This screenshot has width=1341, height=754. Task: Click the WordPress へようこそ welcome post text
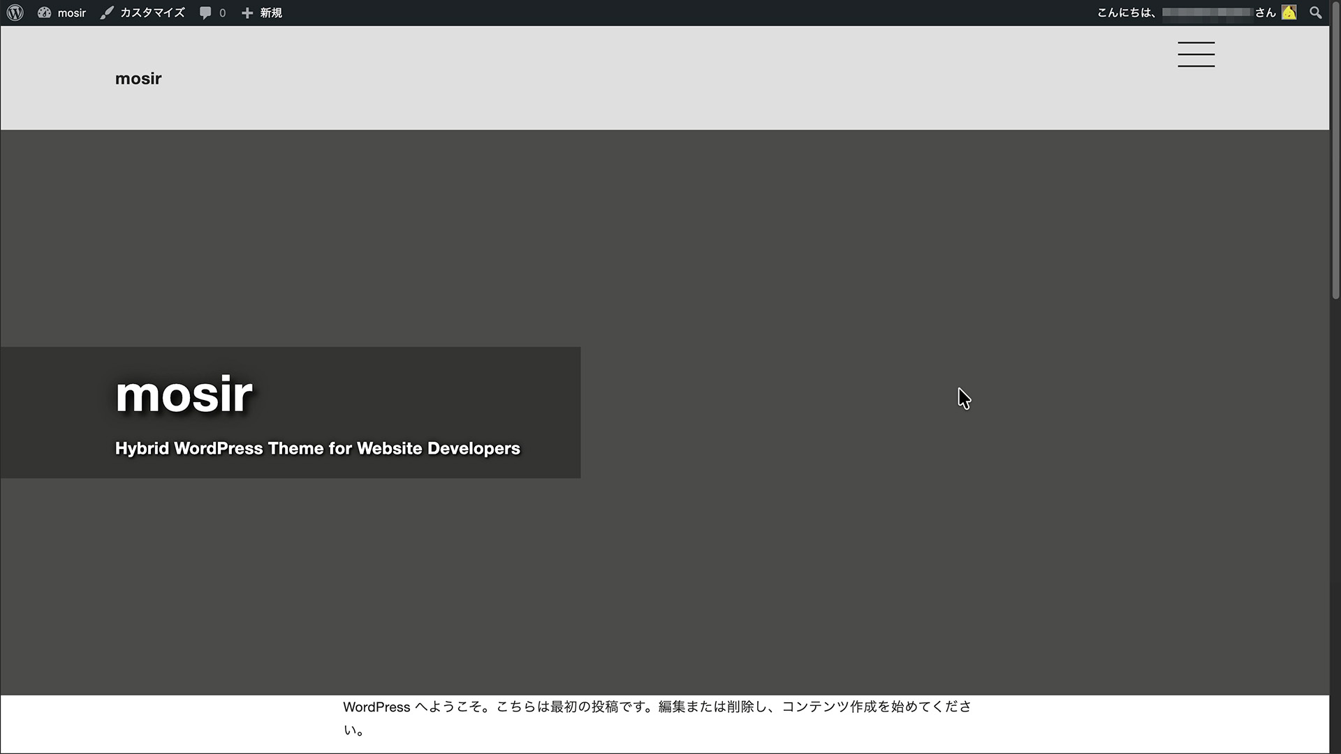point(657,707)
